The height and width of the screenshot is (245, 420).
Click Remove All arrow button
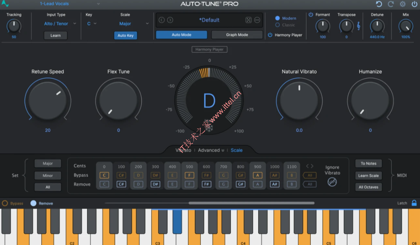click(310, 184)
